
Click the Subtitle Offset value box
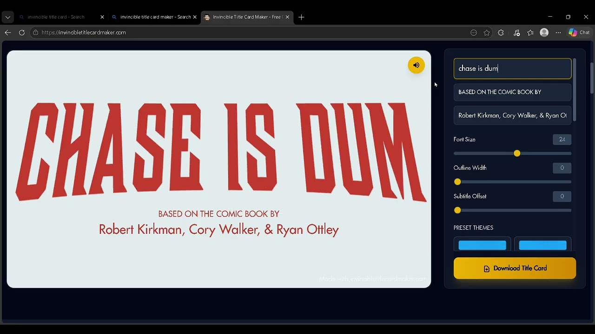click(x=562, y=196)
